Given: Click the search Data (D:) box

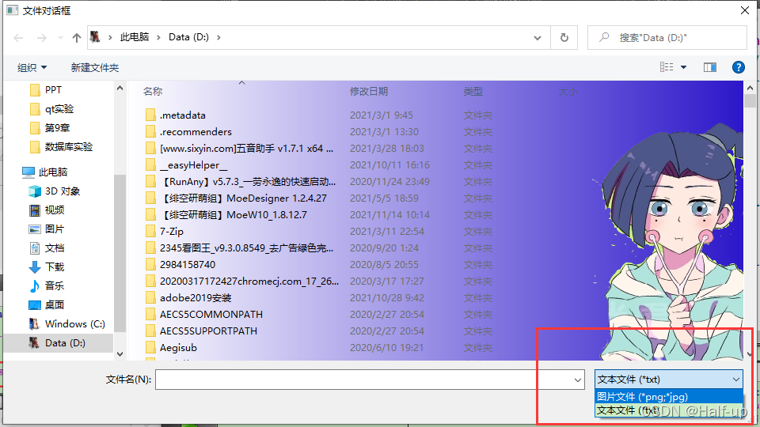Looking at the screenshot, I should click(x=667, y=37).
